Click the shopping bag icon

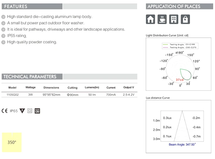185,19
